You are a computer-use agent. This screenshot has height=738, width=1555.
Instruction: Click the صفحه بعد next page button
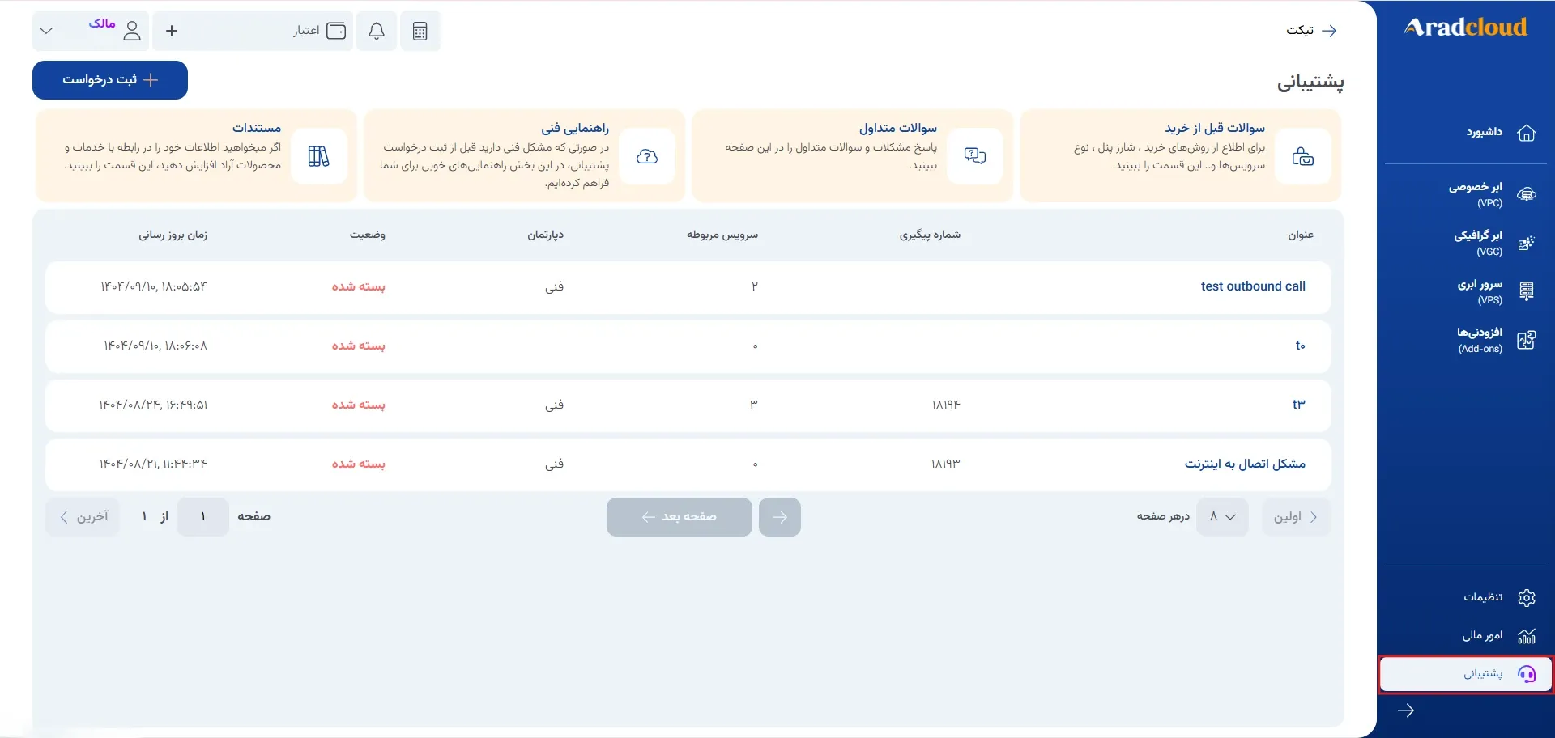(680, 517)
